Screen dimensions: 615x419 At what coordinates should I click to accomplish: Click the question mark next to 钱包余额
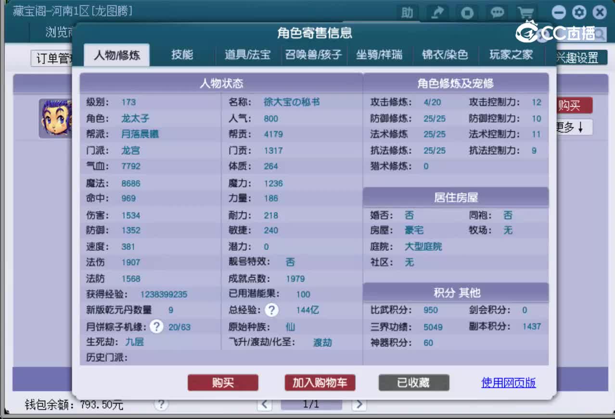tap(161, 405)
